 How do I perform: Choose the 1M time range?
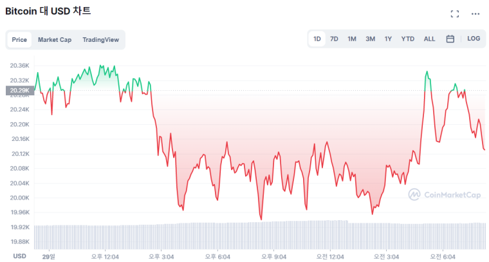coord(352,39)
